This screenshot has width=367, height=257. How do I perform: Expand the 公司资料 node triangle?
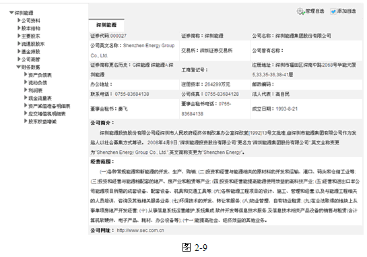click(20, 20)
